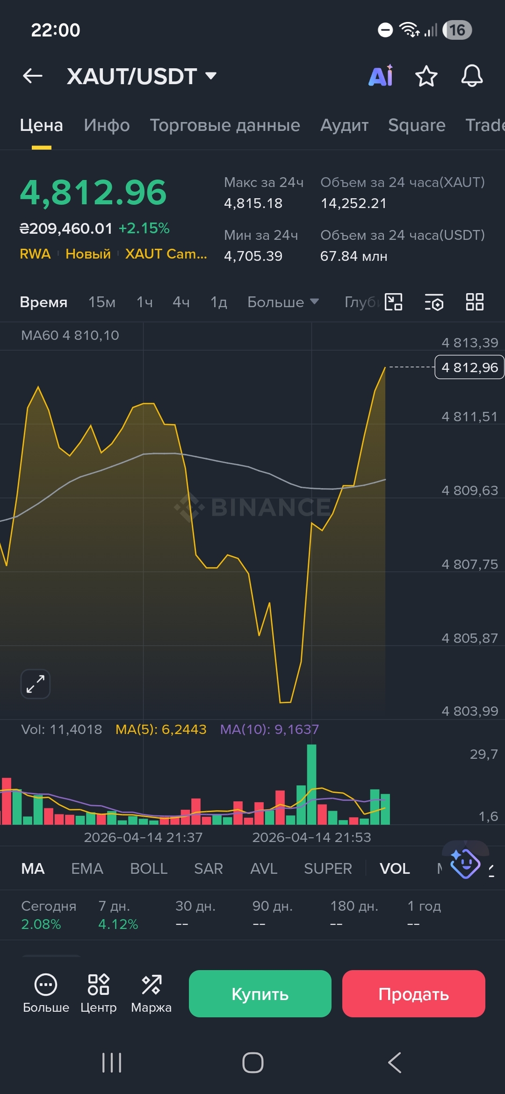505x1094 pixels.
Task: Toggle the VOL sub-indicator
Action: click(x=395, y=869)
